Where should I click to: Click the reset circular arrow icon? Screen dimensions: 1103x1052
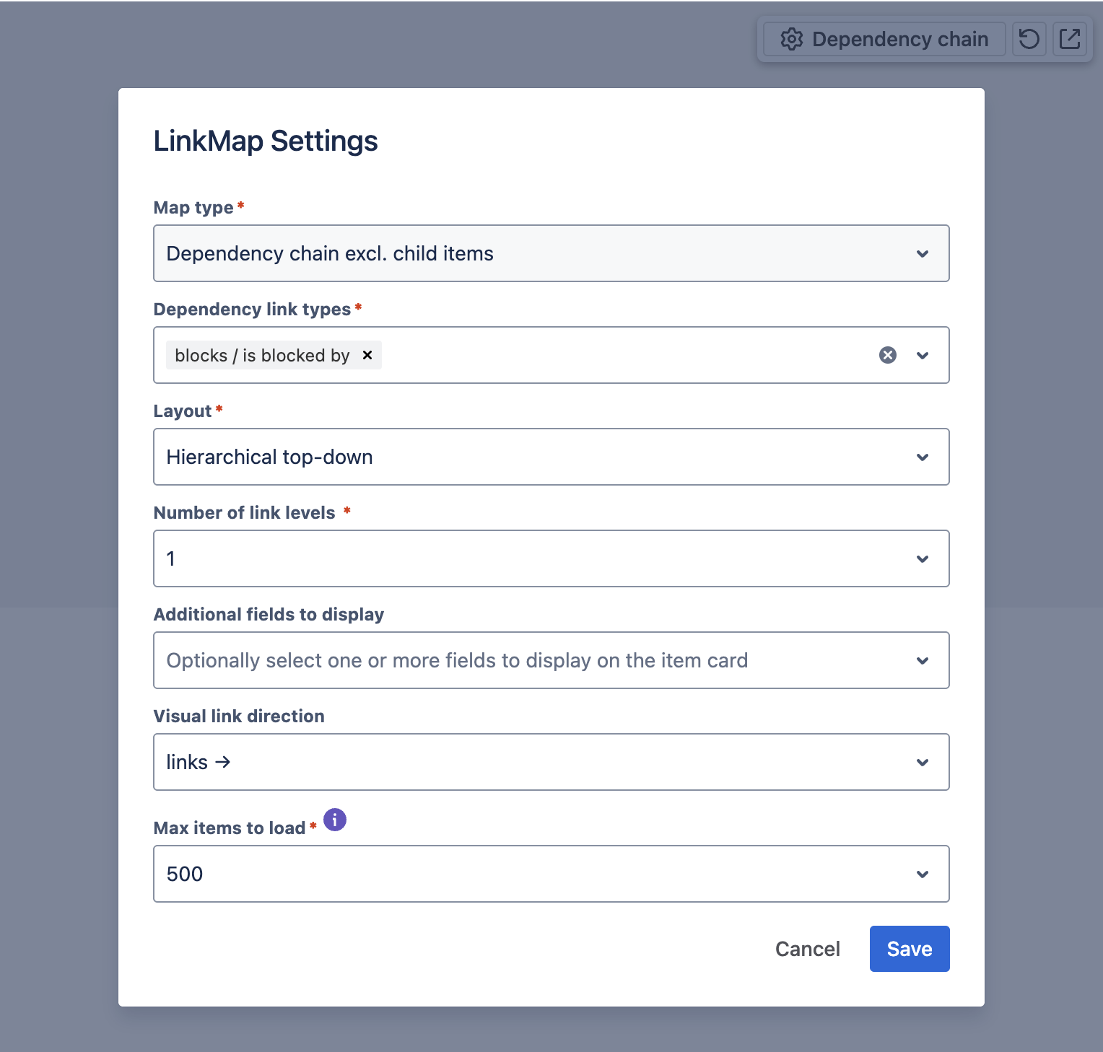point(1029,39)
